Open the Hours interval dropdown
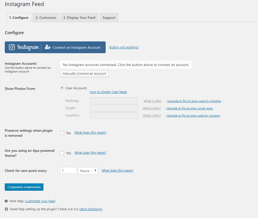The width and height of the screenshot is (258, 218). coord(88,171)
